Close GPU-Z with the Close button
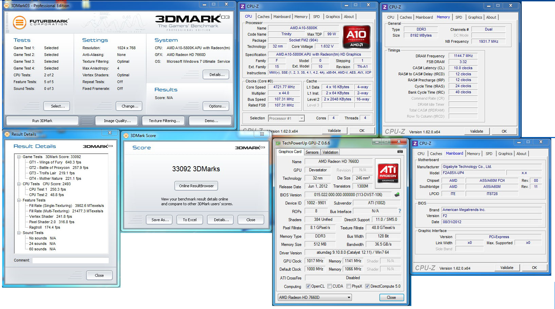The width and height of the screenshot is (555, 309). pos(391,297)
